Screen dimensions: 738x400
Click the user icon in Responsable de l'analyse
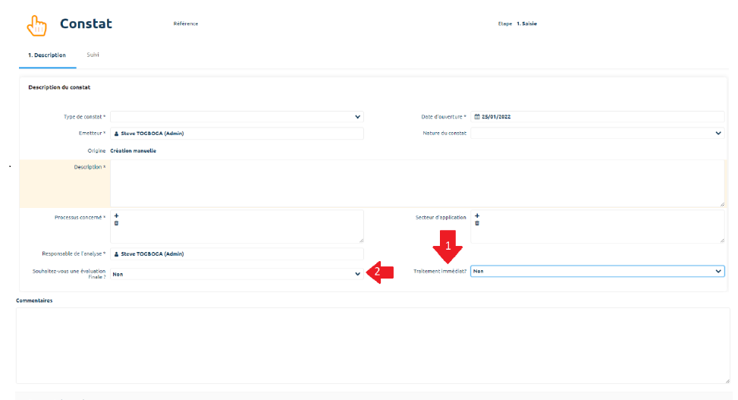coord(116,254)
